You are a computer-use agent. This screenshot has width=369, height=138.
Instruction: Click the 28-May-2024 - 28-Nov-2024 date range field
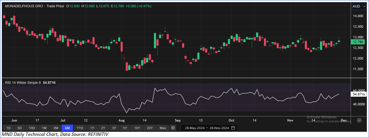[209, 128]
